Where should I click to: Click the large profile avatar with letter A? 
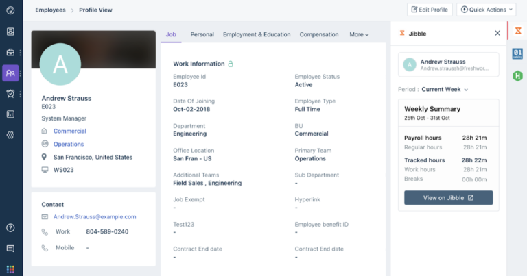click(x=60, y=64)
